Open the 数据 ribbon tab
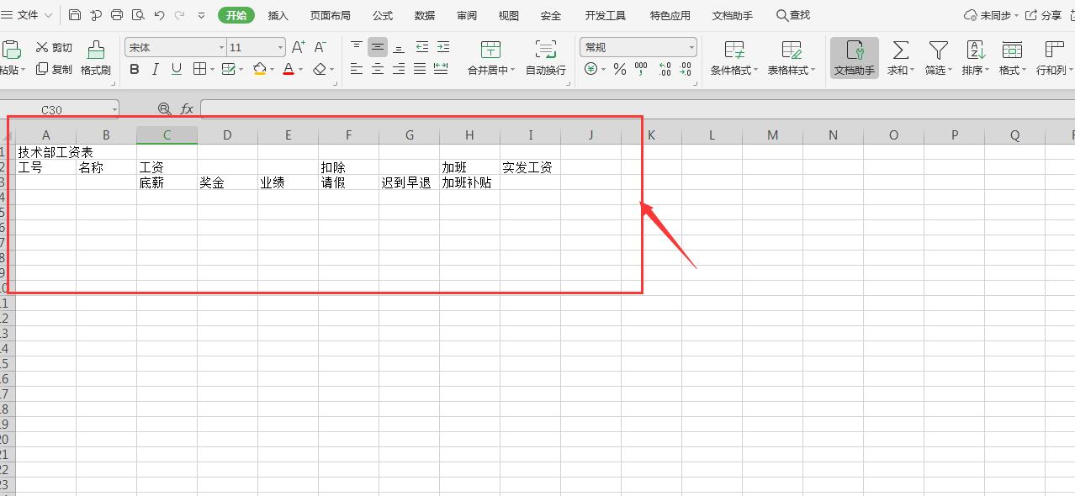Viewport: 1075px width, 496px height. coord(424,14)
